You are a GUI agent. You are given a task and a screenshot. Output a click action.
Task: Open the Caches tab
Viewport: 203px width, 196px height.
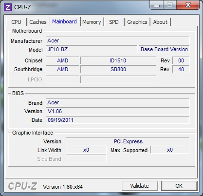(38, 22)
